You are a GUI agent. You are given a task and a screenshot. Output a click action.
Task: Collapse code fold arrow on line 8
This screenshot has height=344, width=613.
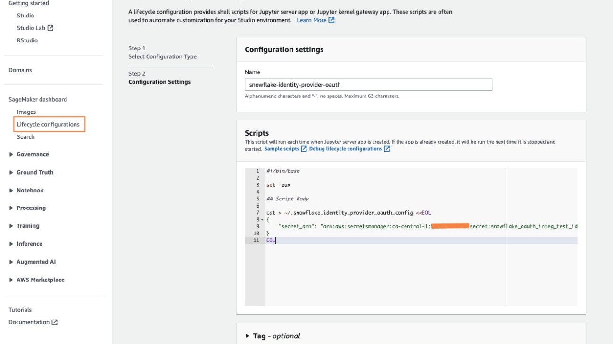pos(262,220)
